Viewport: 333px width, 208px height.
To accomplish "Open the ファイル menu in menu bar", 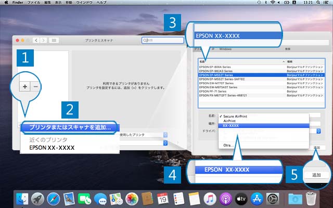I will click(34, 3).
